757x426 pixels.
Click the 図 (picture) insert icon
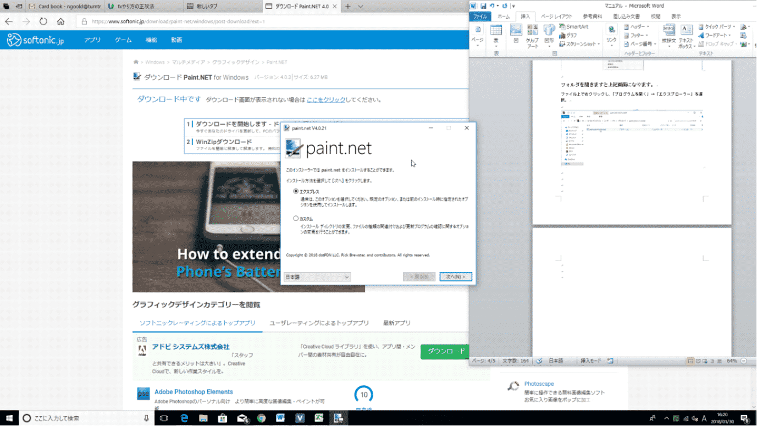516,35
